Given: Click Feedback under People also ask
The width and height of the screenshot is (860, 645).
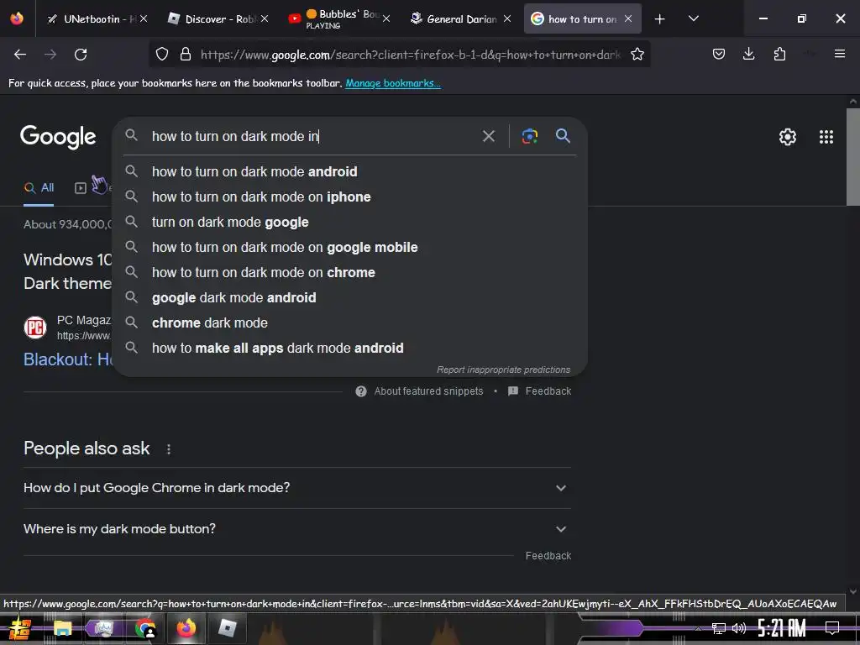Looking at the screenshot, I should [x=548, y=556].
